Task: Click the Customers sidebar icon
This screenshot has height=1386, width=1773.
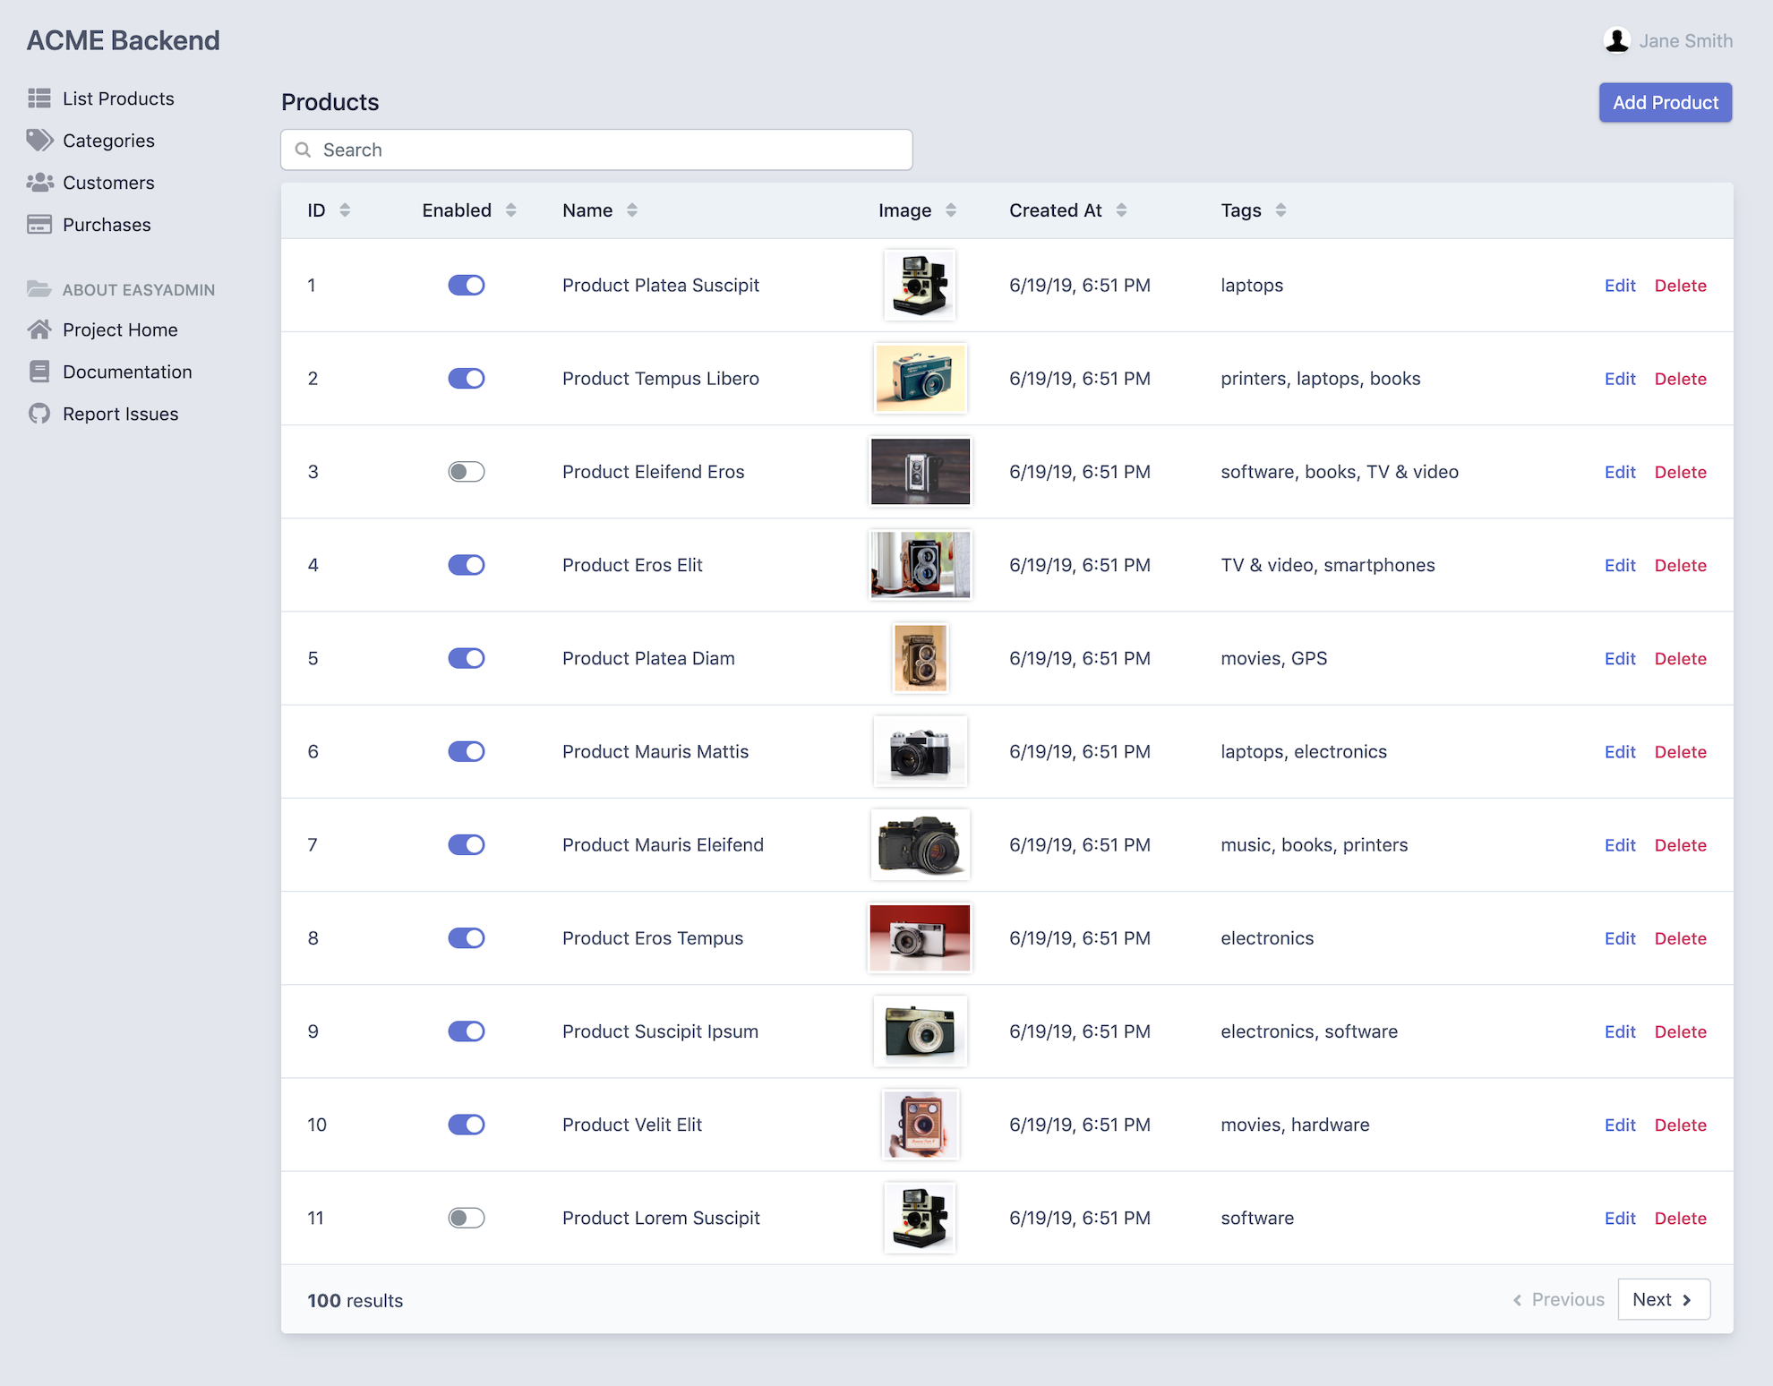Action: (x=40, y=182)
